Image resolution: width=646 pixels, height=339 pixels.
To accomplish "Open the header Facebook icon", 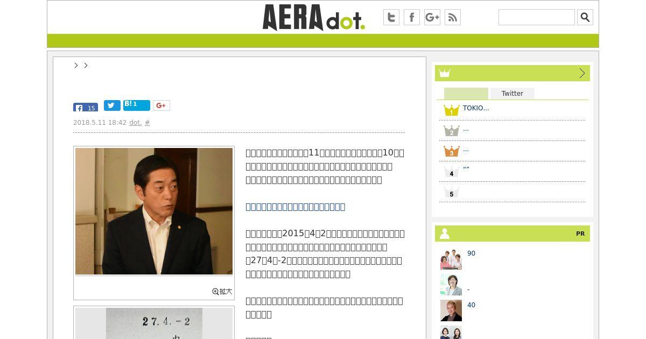I will [412, 17].
